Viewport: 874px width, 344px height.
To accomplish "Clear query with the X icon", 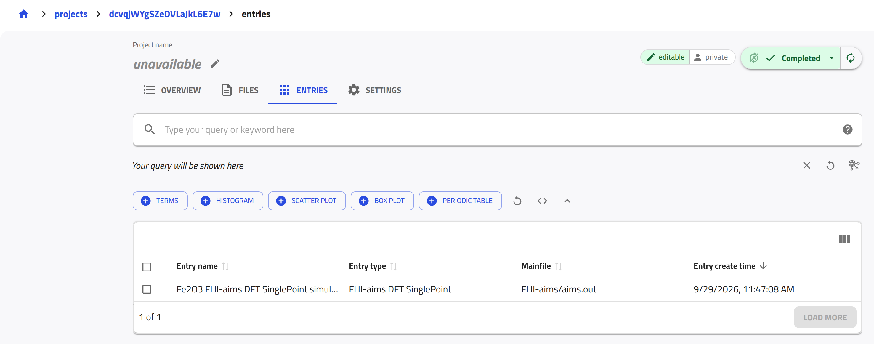I will pyautogui.click(x=806, y=165).
